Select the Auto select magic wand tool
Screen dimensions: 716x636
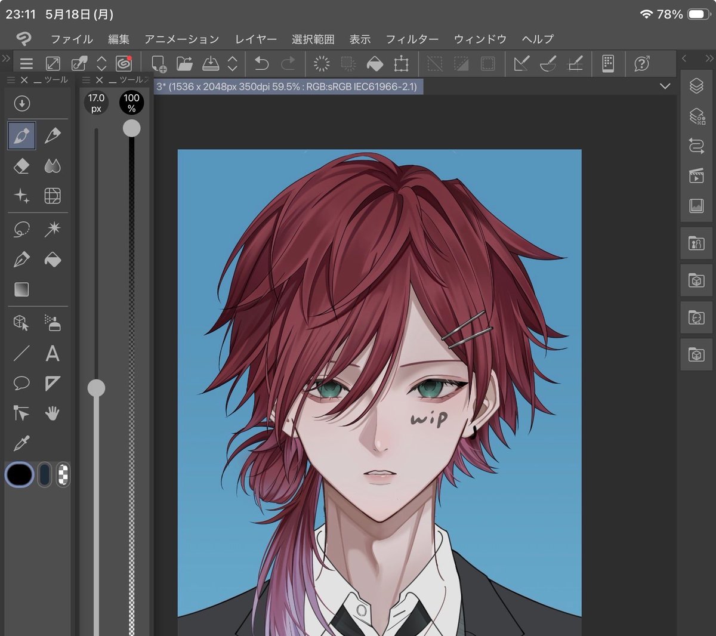[x=53, y=229]
